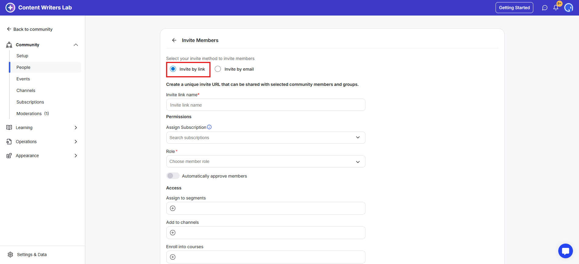Click the plus icon under Assign to segments
579x264 pixels.
173,208
